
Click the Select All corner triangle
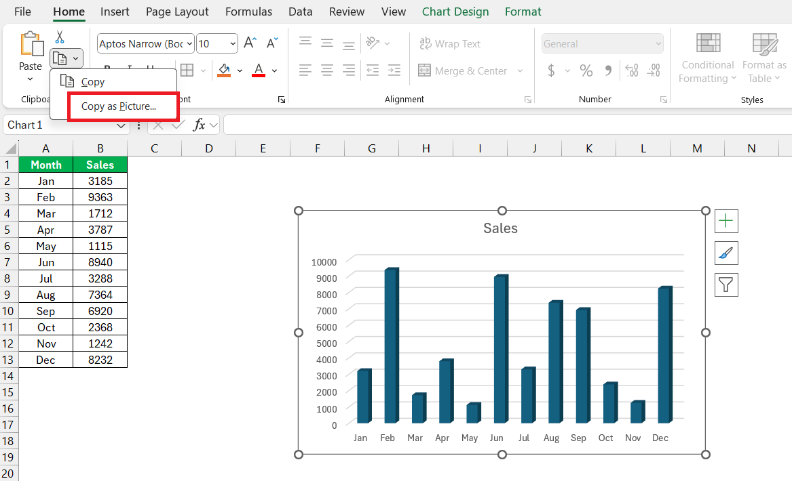11,148
